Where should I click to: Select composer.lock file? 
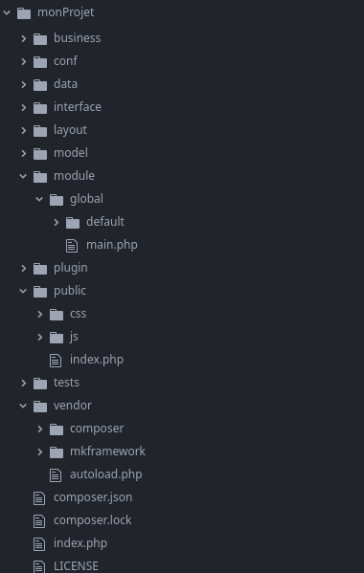(x=93, y=520)
